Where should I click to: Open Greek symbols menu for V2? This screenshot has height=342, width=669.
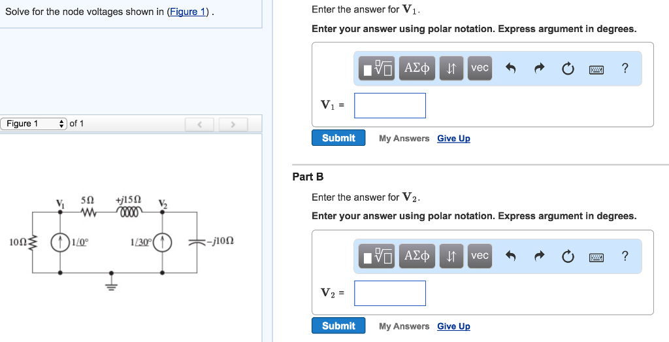(x=417, y=256)
